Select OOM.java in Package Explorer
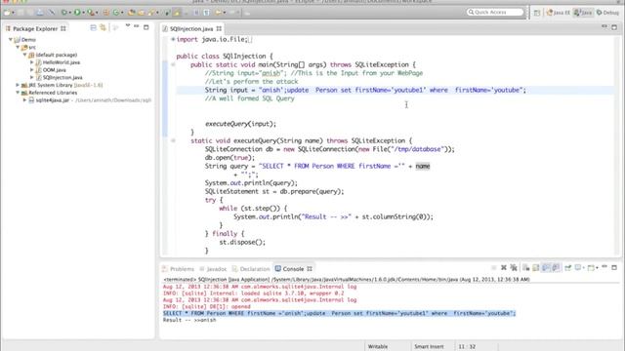 coord(55,70)
